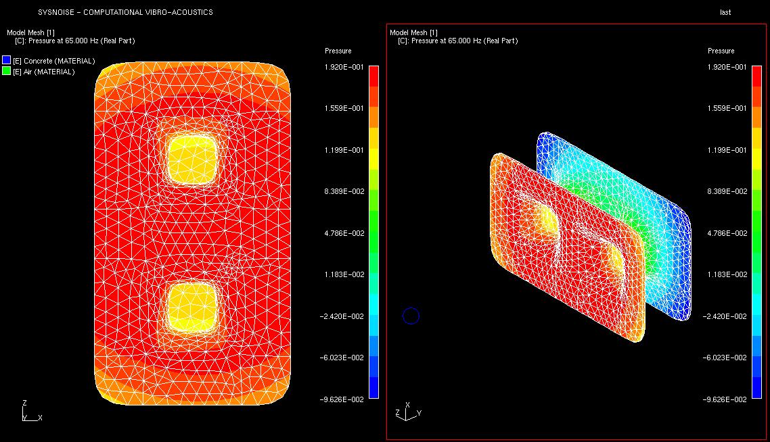The height and width of the screenshot is (442, 770).
Task: Click the Z-X axis triad in left viewport
Action: coord(32,411)
